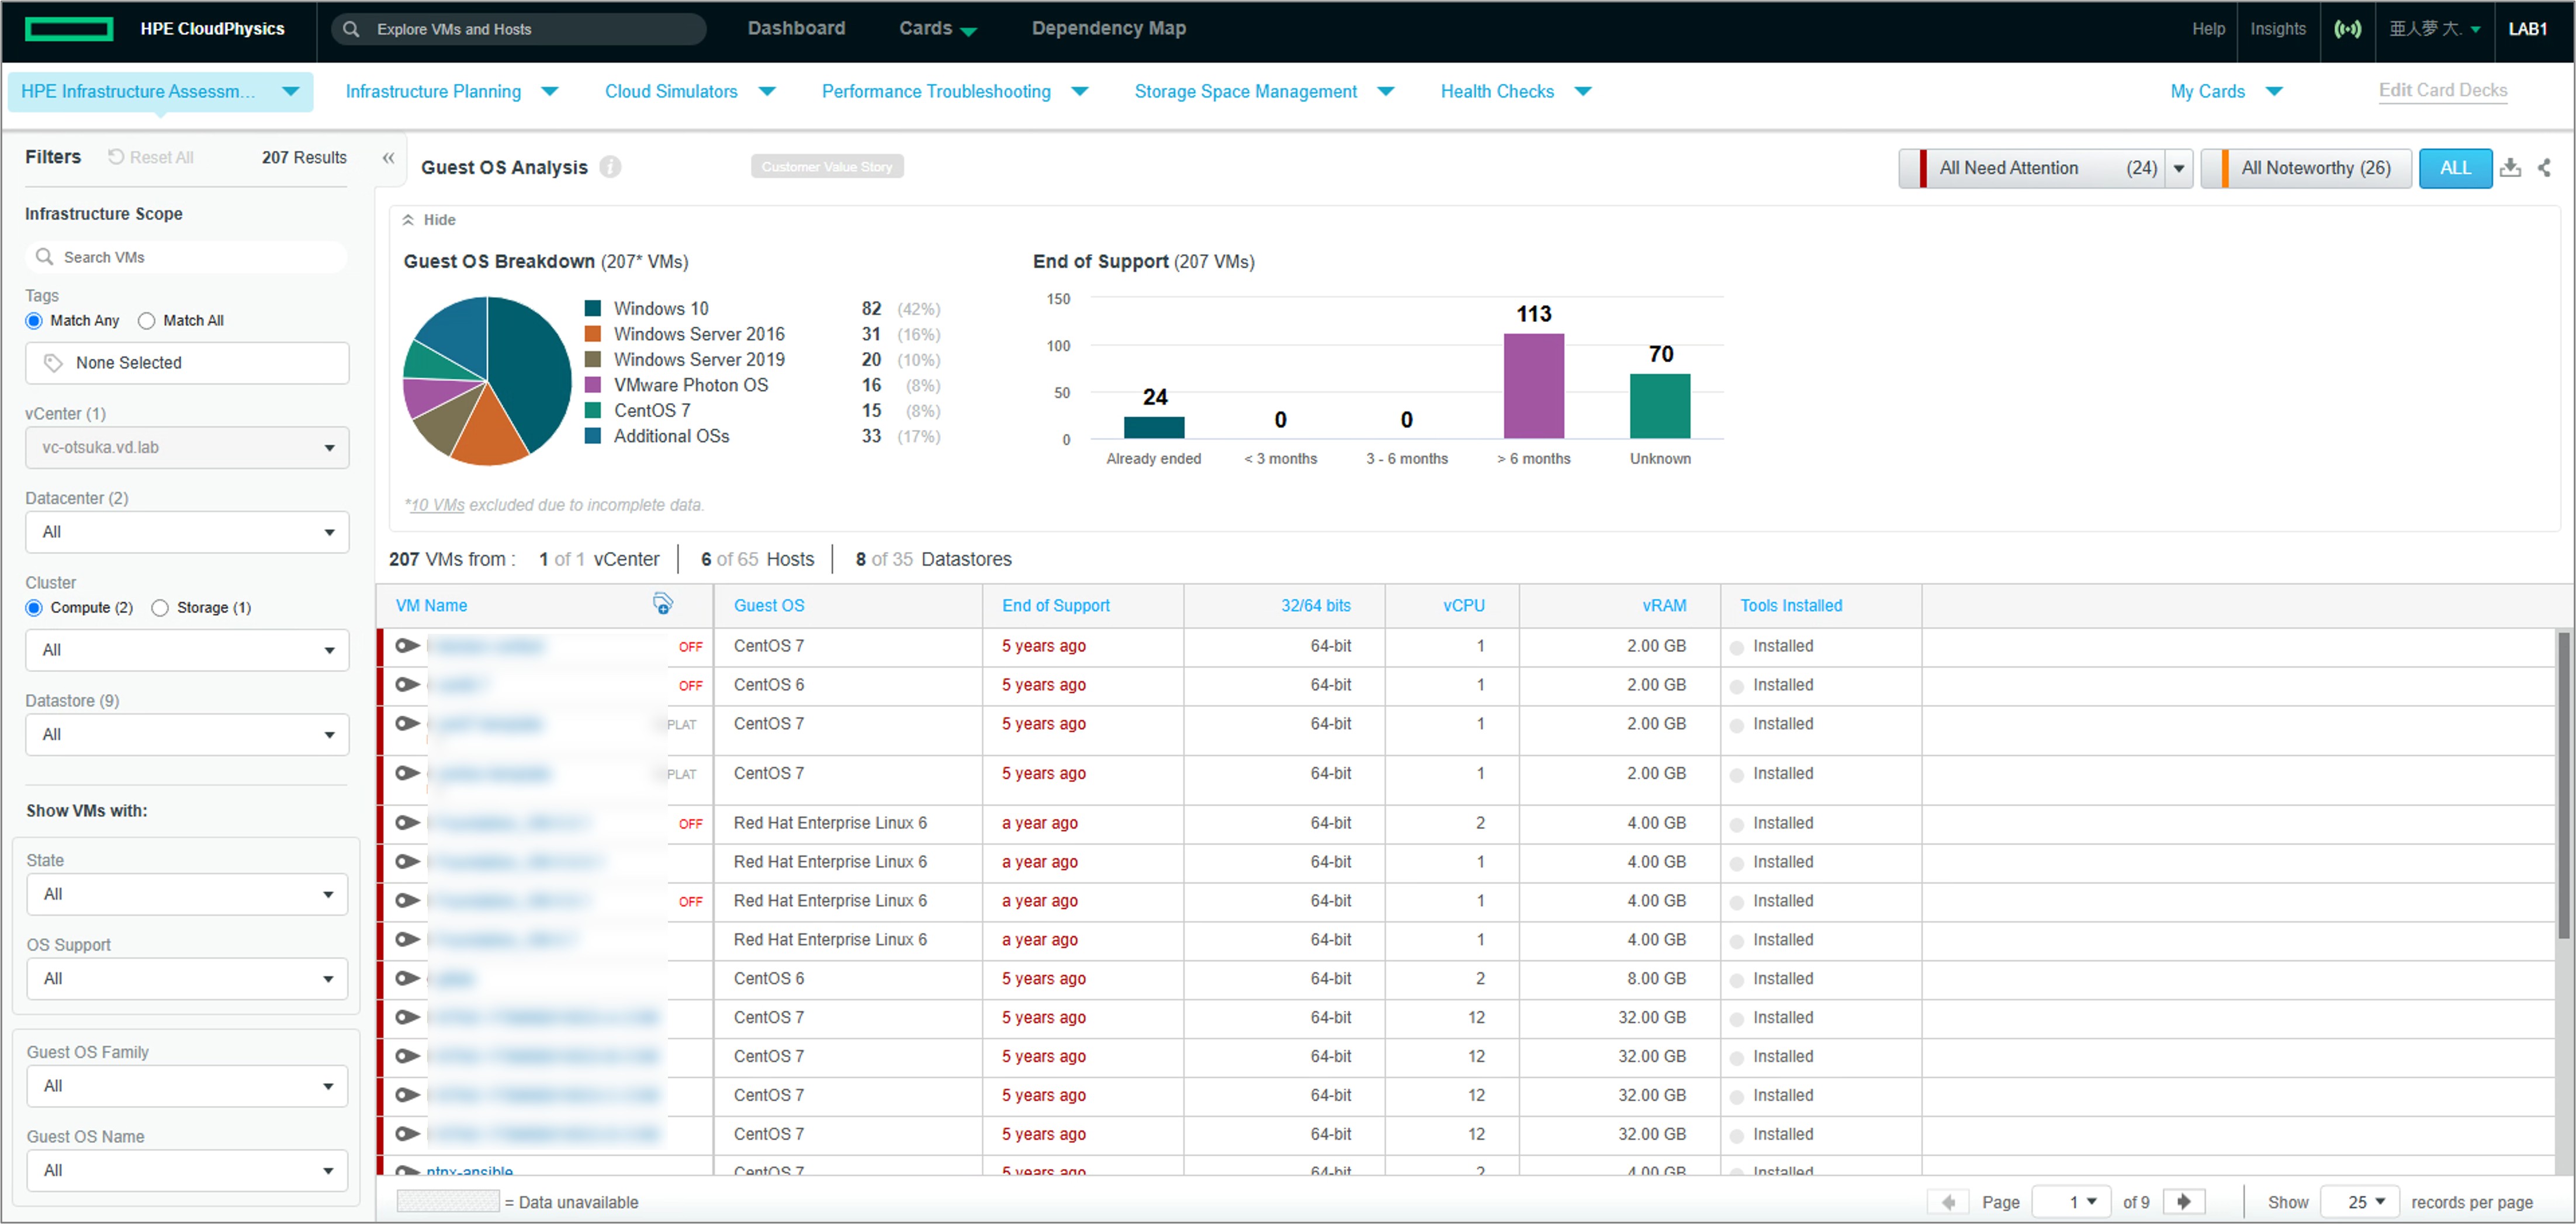Open Cloud Simulators deck menu
This screenshot has height=1224, width=2576.
(x=690, y=91)
